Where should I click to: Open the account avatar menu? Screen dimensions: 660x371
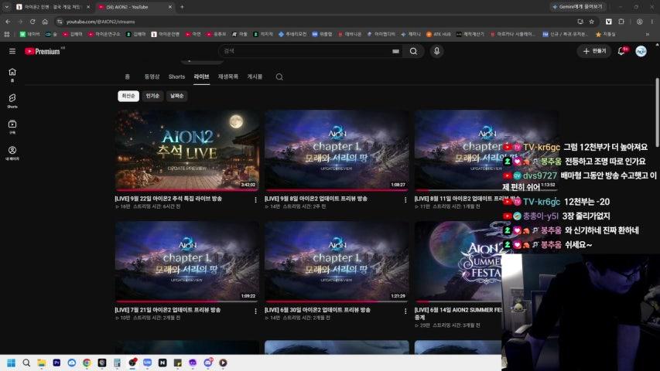(x=641, y=51)
